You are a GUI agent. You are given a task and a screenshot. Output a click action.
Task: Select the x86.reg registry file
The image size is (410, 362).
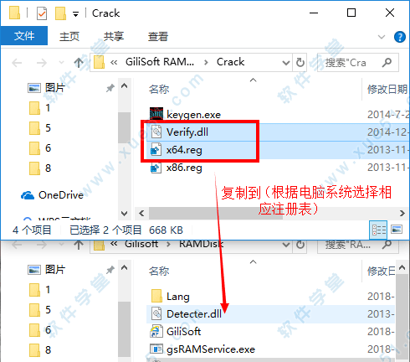pos(184,168)
